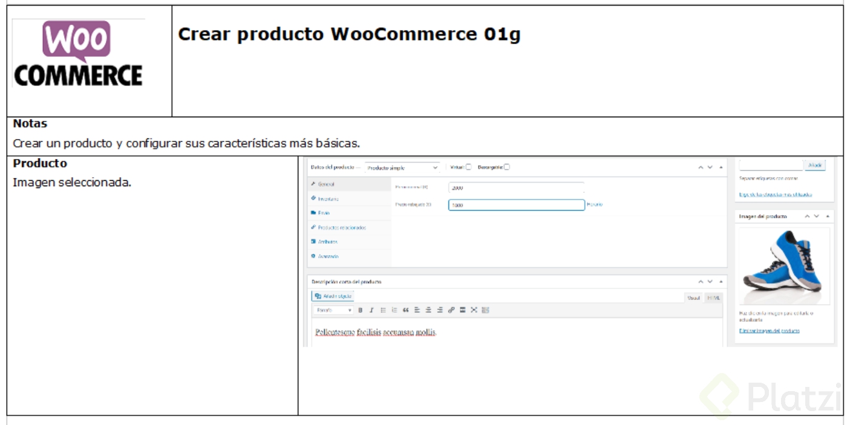Open the Producto simple type dropdown
Image resolution: width=850 pixels, height=425 pixels.
[x=403, y=168]
